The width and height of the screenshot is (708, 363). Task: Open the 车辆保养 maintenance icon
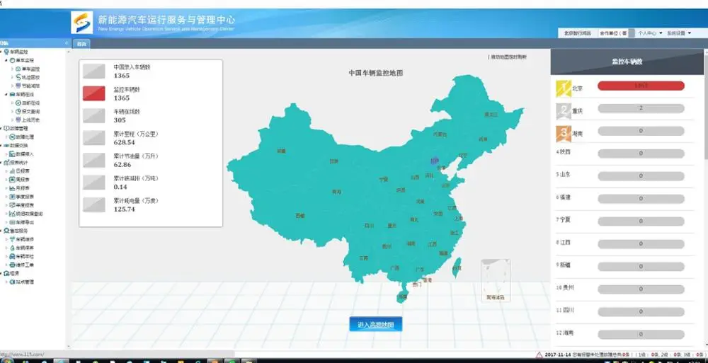[12, 248]
